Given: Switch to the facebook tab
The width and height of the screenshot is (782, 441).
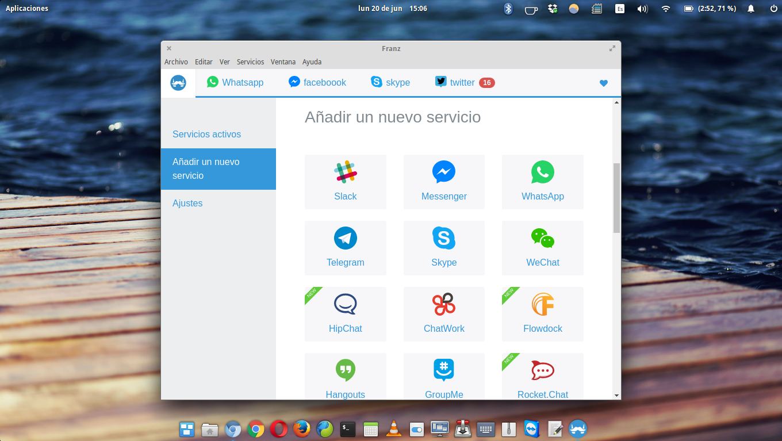Looking at the screenshot, I should coord(317,82).
